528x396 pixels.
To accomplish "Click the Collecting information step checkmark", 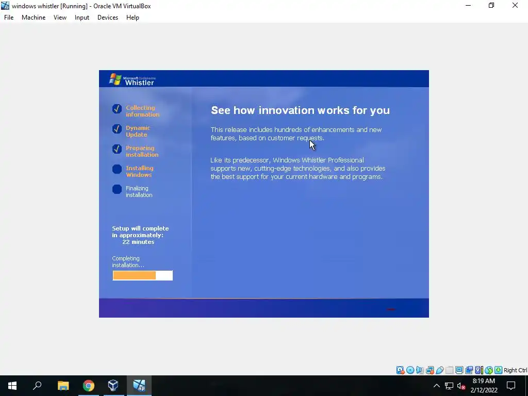I will tap(117, 109).
